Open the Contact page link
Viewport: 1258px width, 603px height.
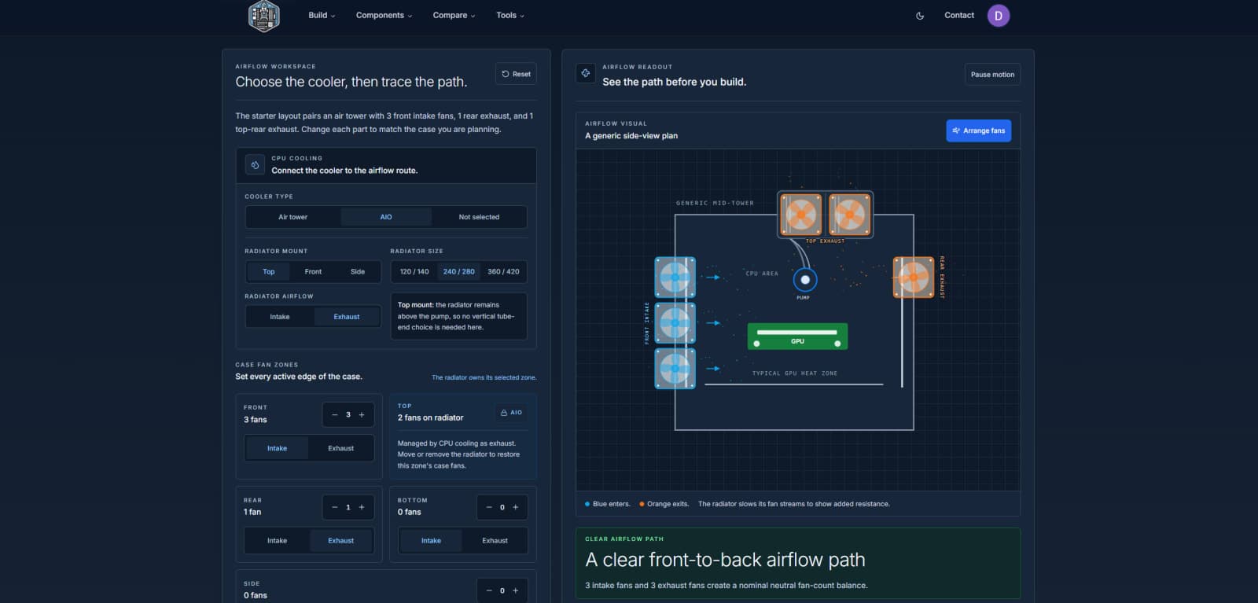click(x=959, y=16)
